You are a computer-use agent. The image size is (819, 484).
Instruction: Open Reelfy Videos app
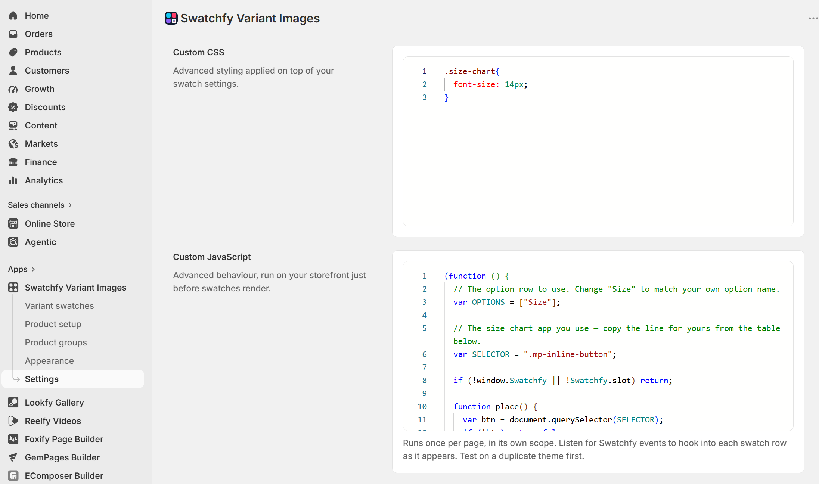(x=53, y=421)
